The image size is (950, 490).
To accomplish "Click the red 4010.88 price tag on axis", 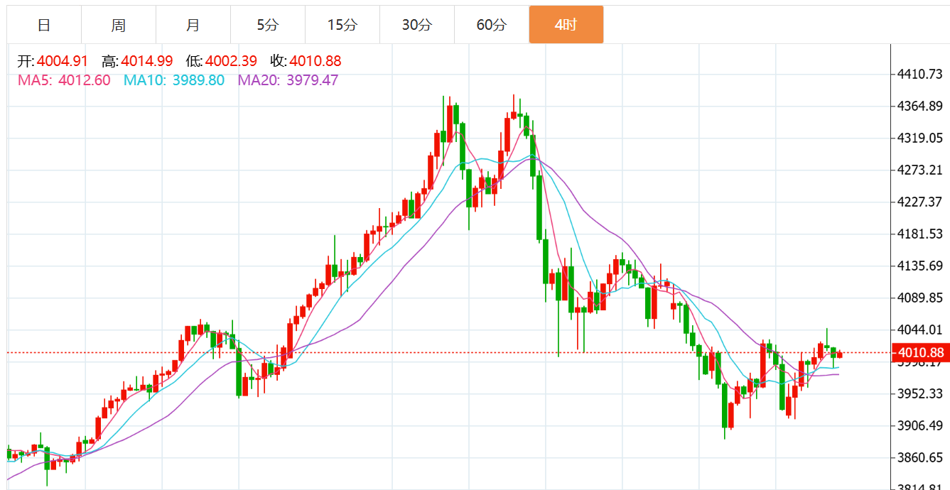I will tap(921, 353).
